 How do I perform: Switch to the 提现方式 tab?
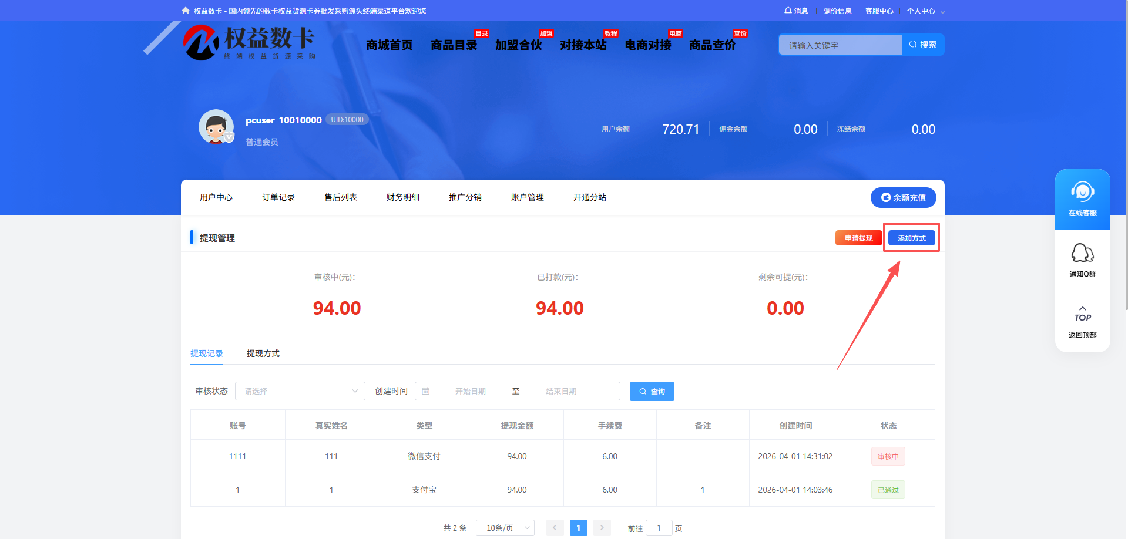point(263,353)
